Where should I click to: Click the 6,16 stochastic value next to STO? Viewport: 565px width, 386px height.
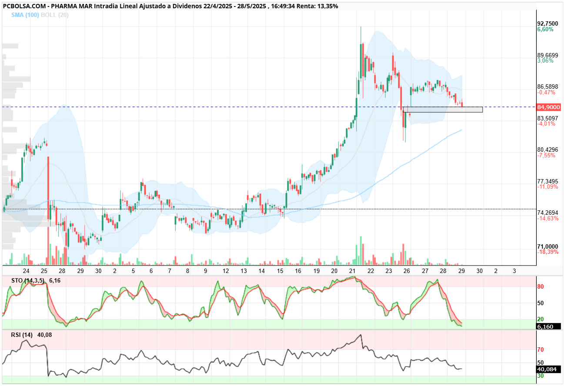point(55,281)
